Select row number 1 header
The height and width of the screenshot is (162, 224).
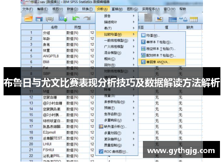click(x=31, y=33)
